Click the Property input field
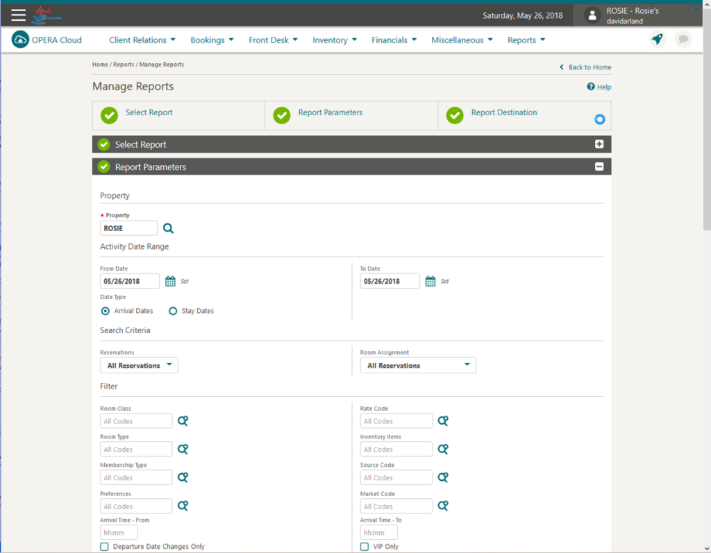Image resolution: width=711 pixels, height=553 pixels. (x=128, y=228)
